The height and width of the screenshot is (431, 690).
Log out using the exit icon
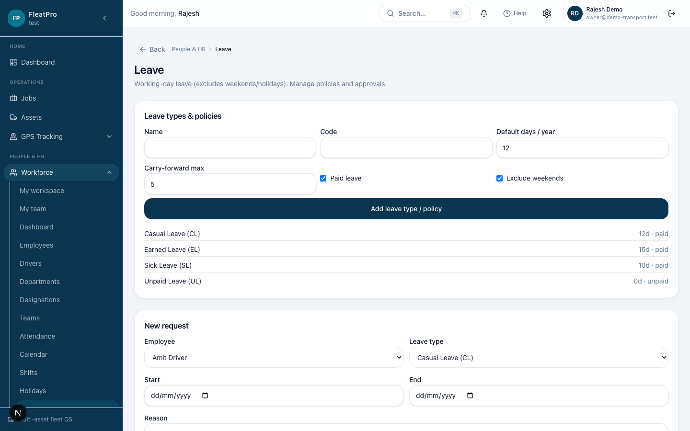tap(672, 13)
